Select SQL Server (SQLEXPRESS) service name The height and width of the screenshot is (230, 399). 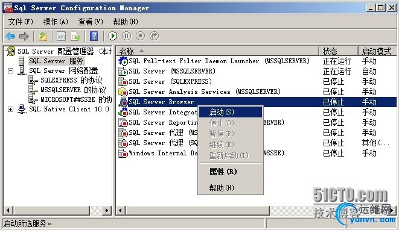170,81
